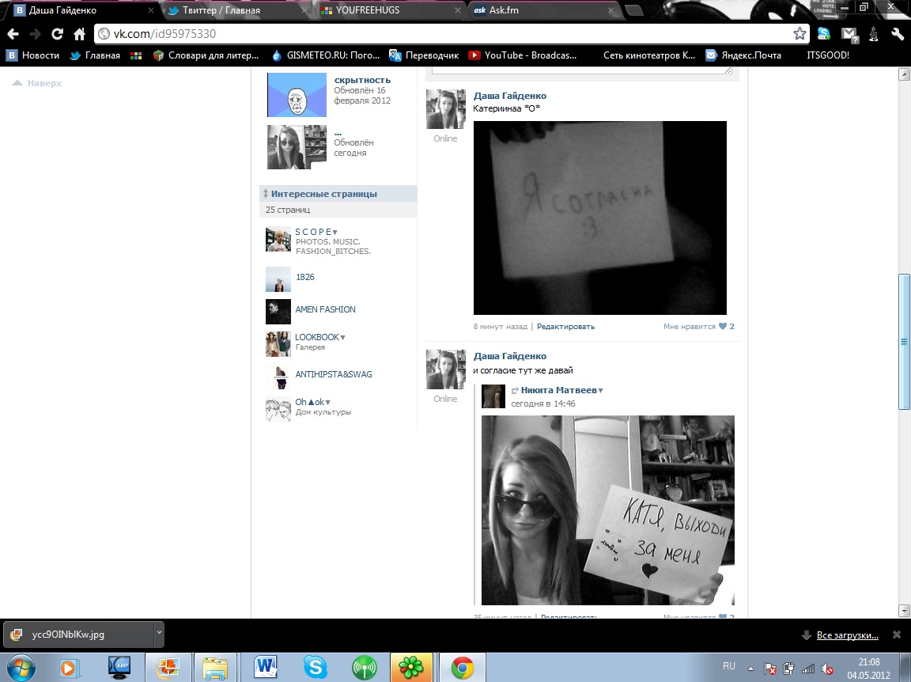The image size is (911, 682).
Task: Click the RU language indicator
Action: click(x=729, y=666)
